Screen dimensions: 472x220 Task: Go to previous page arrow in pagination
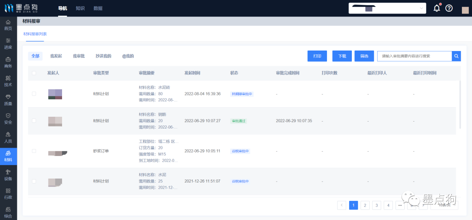tap(342, 205)
